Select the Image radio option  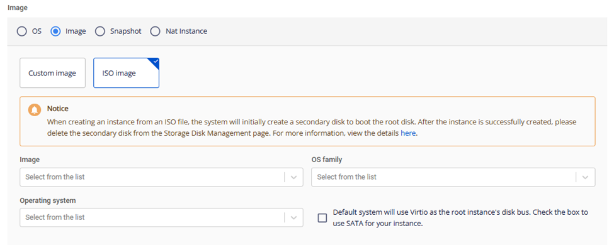click(x=56, y=31)
